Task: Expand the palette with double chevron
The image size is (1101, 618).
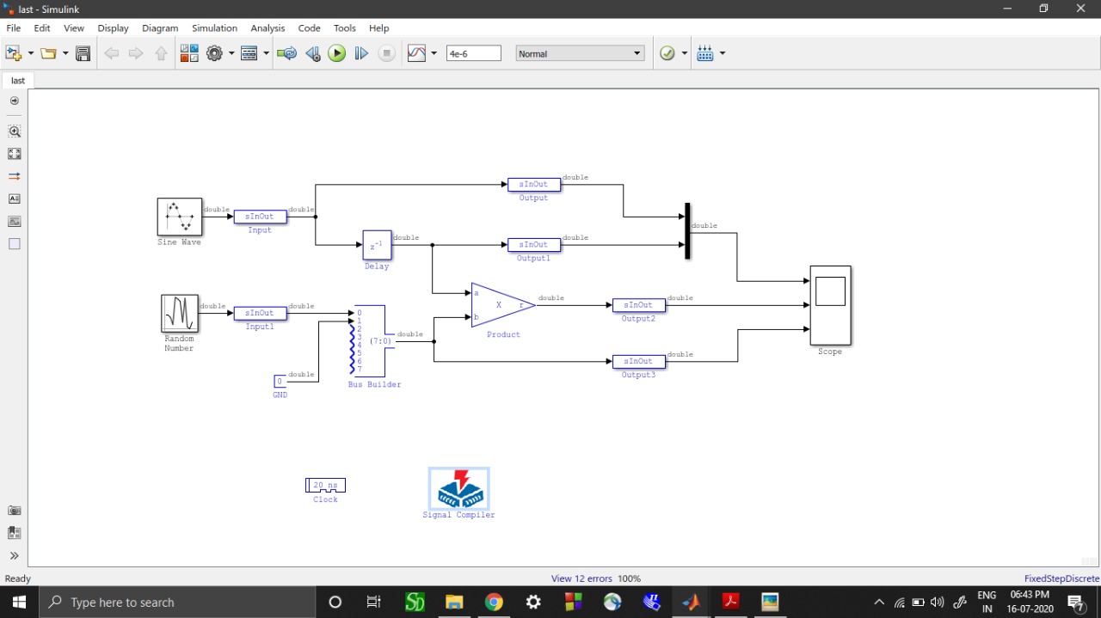Action: (15, 555)
